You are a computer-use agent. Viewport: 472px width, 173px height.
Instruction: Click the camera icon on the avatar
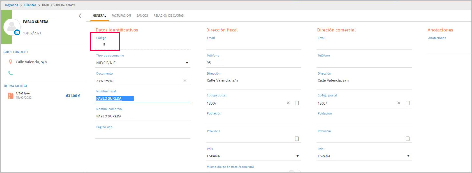(17, 32)
